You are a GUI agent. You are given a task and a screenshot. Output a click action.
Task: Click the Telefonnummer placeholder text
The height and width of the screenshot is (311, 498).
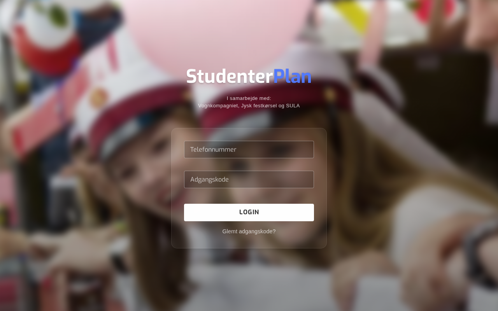click(x=213, y=149)
